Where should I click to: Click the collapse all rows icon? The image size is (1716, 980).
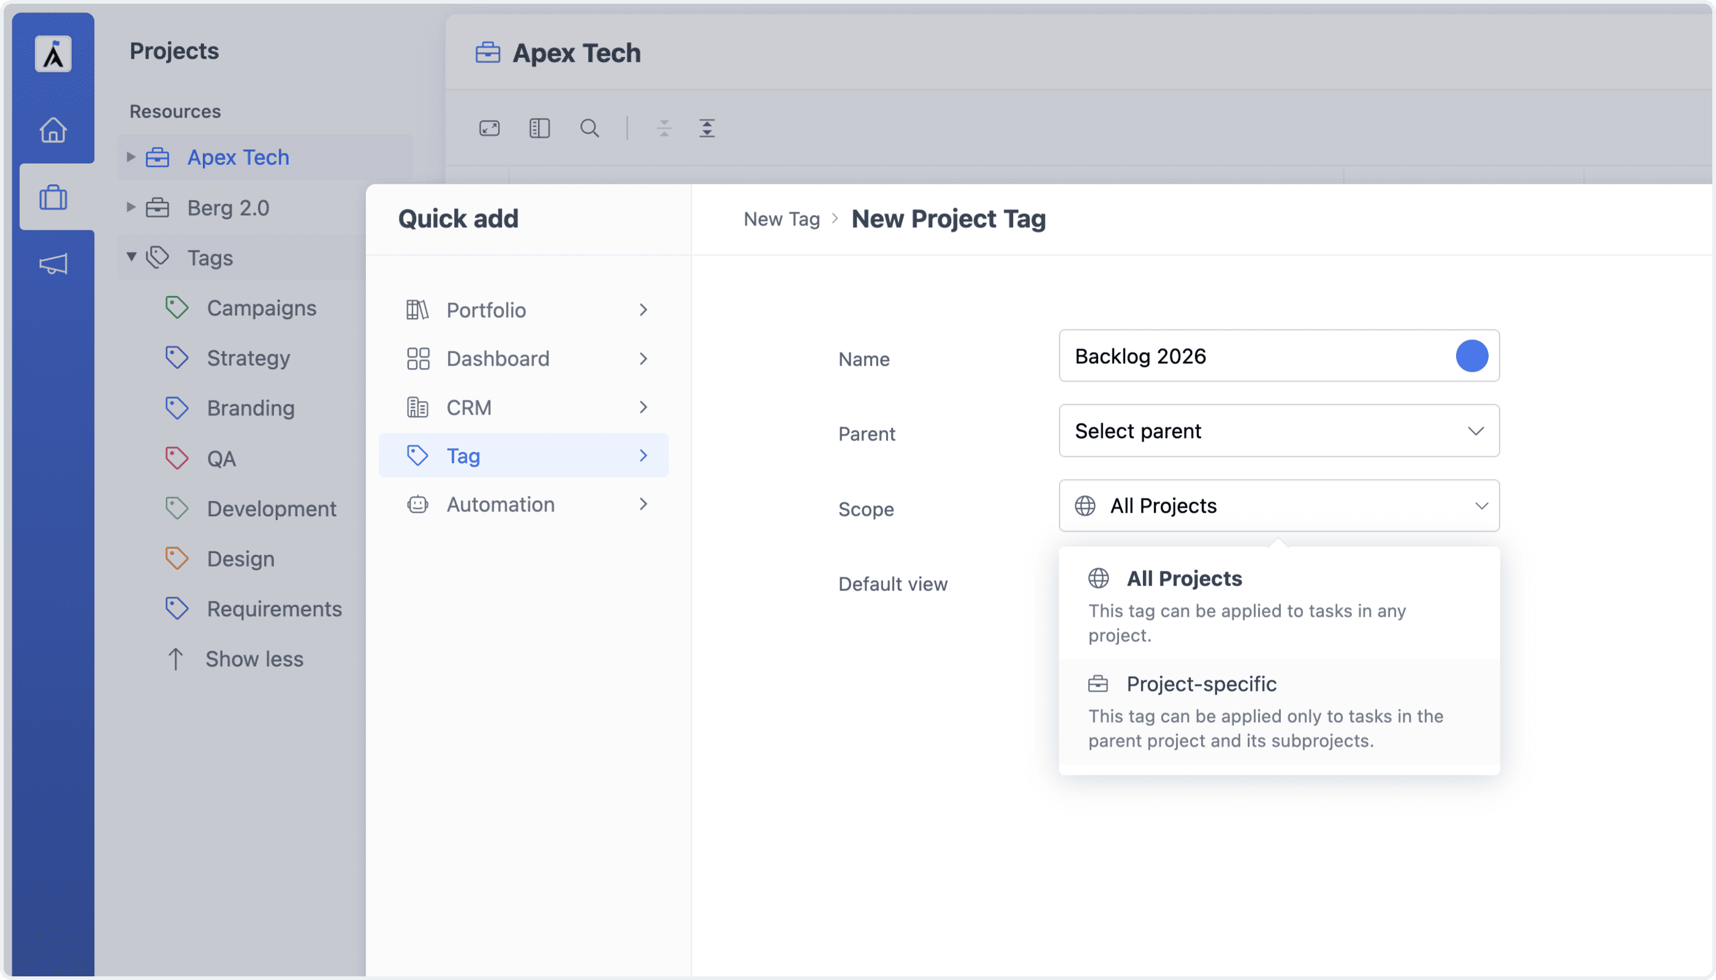point(664,128)
